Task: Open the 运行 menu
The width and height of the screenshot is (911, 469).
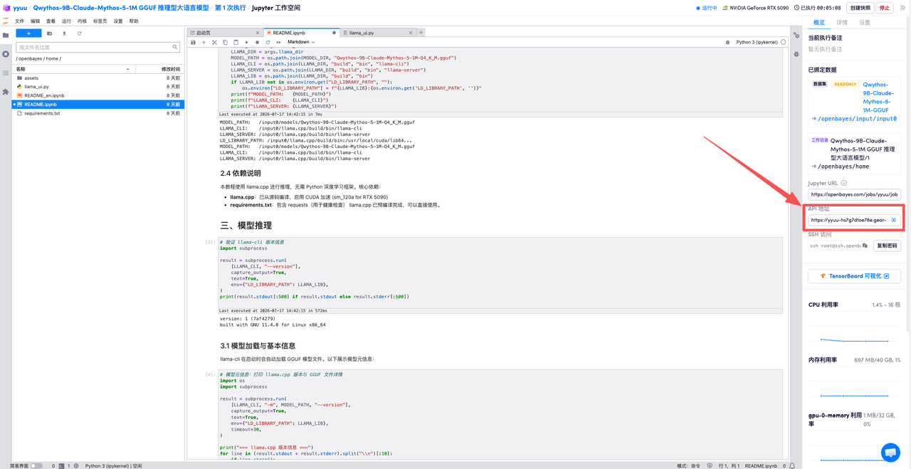Action: tap(66, 21)
